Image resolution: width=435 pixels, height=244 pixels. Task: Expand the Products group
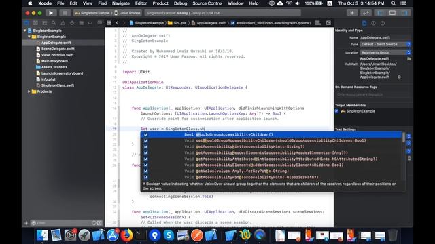click(x=29, y=91)
